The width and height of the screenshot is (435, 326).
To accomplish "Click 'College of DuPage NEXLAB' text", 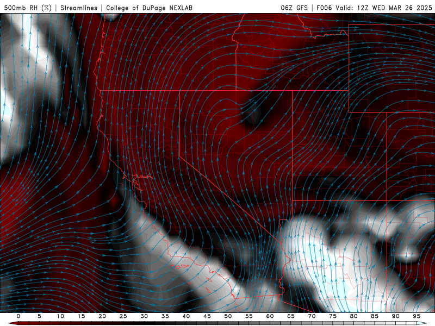I will pos(149,8).
